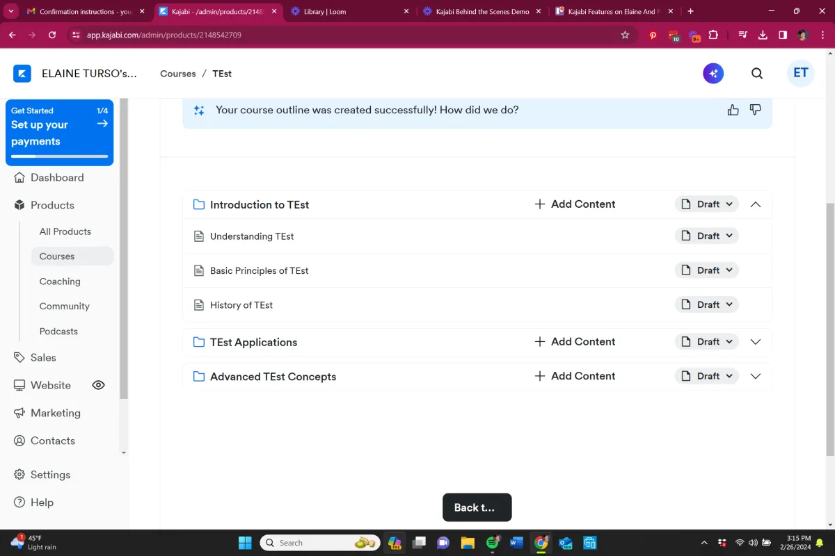The height and width of the screenshot is (556, 835).
Task: Click the Understanding TEst document icon
Action: tap(199, 236)
